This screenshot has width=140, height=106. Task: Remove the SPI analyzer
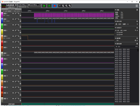[x=137, y=40]
